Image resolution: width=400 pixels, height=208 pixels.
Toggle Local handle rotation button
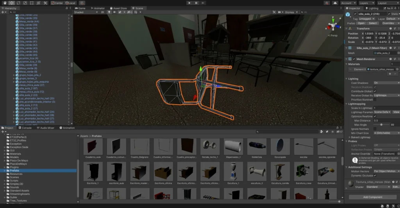[x=70, y=3]
